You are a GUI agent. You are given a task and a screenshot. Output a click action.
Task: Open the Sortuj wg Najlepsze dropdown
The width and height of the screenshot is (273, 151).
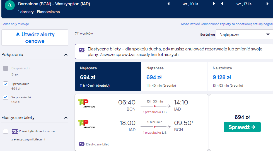pyautogui.click(x=245, y=35)
